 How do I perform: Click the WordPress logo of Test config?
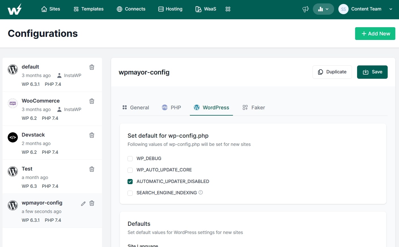click(13, 171)
